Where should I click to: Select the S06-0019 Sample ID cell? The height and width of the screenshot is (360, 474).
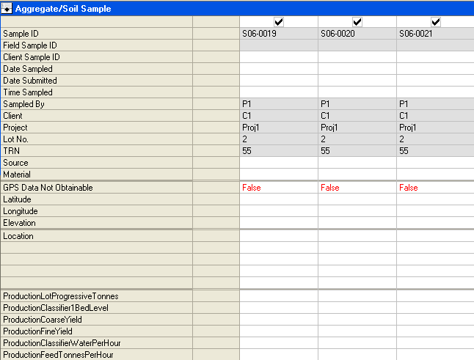point(278,34)
